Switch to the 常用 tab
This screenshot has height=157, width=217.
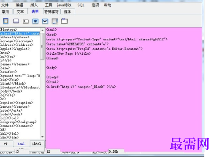6,12
